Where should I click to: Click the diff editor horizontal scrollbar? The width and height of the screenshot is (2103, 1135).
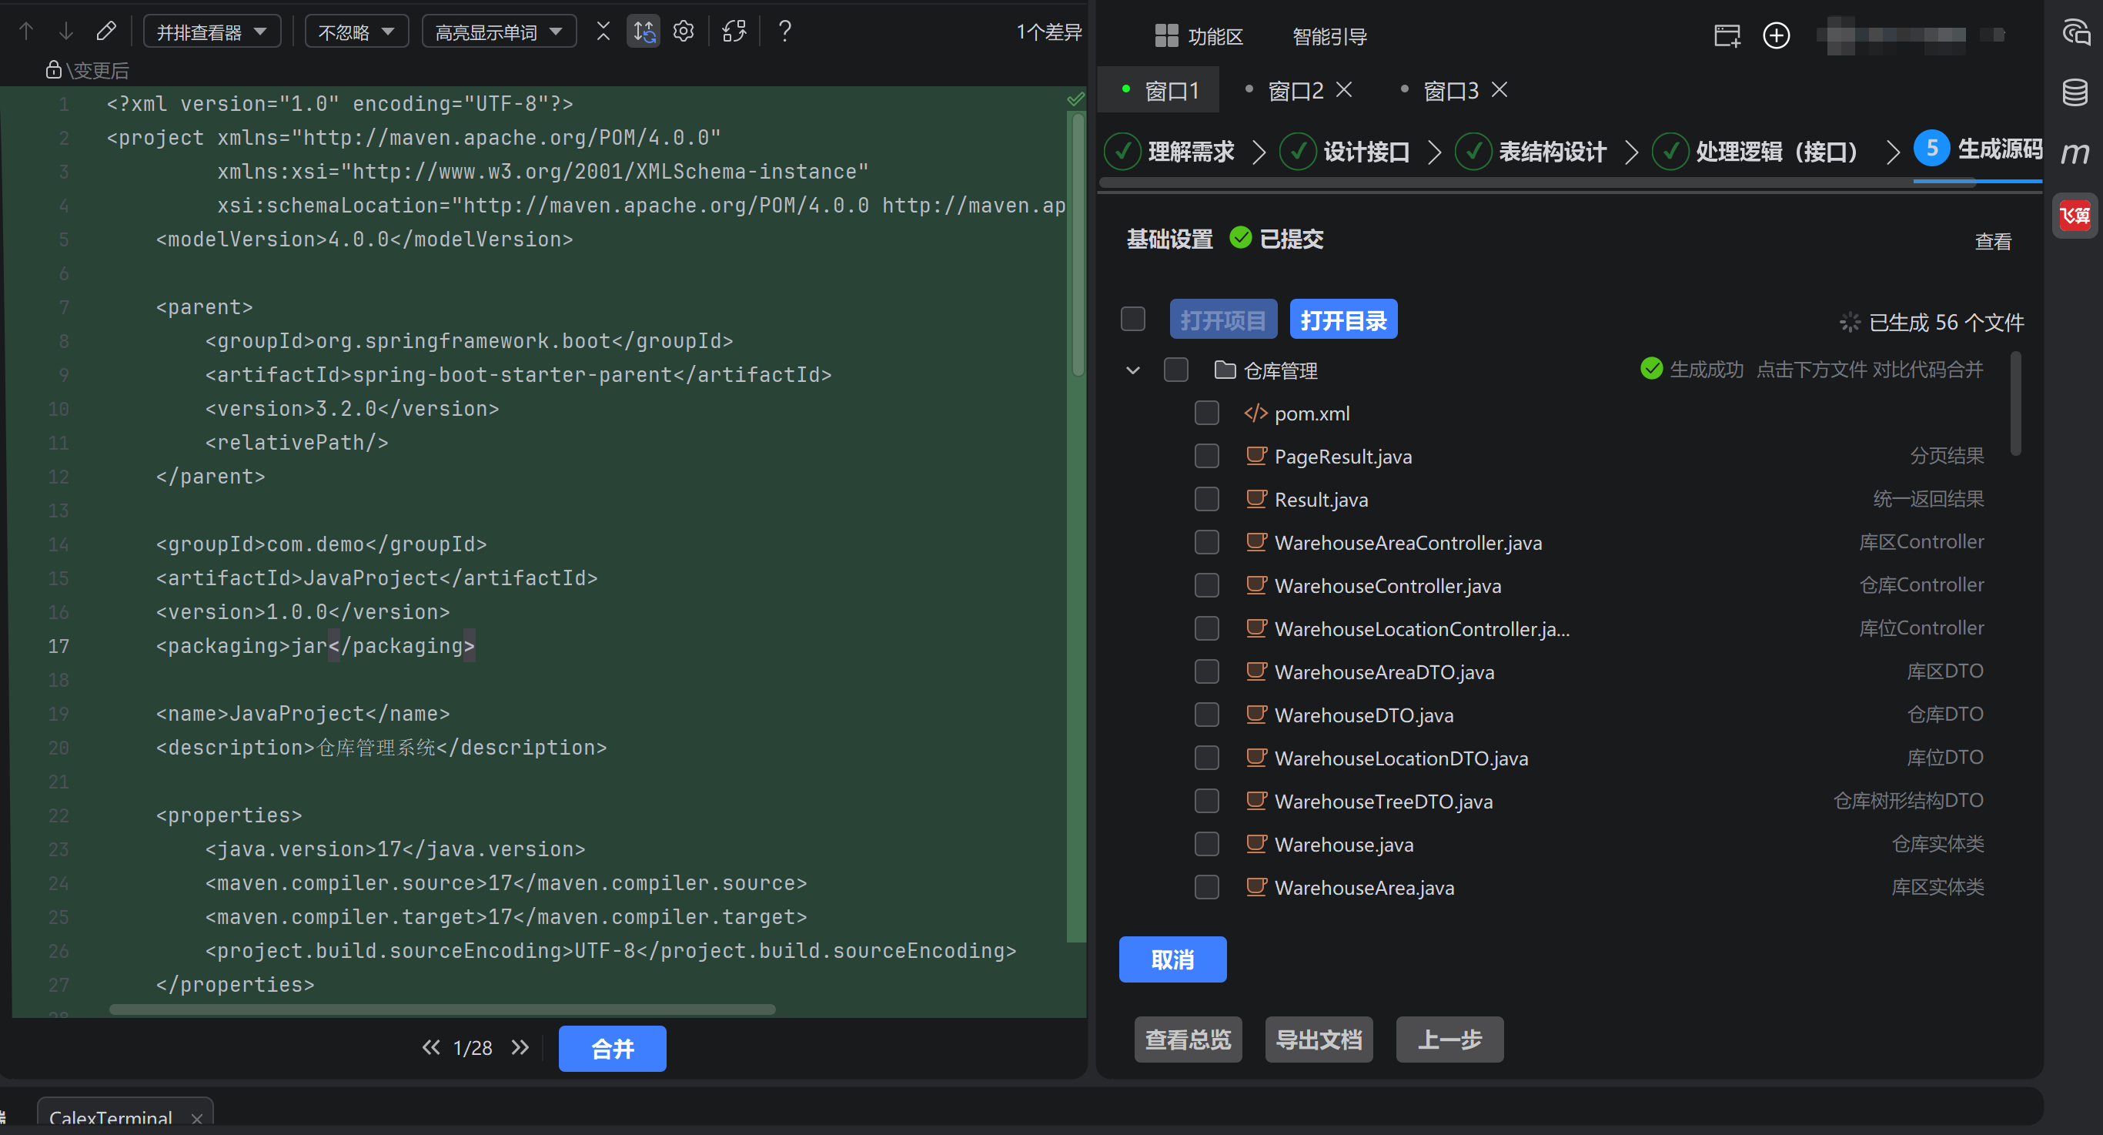[x=443, y=1009]
